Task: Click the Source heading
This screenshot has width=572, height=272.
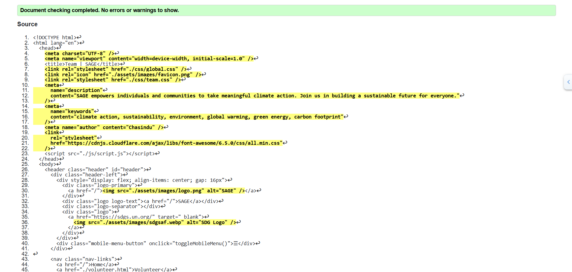Action: coord(27,24)
